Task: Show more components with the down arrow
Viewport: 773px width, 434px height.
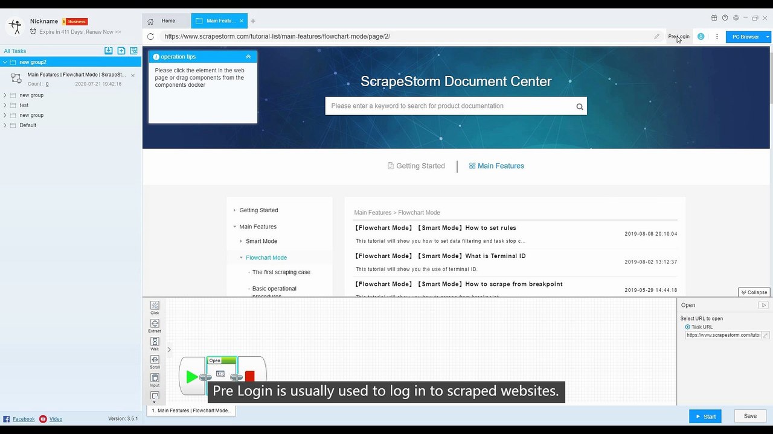Action: coord(155,402)
